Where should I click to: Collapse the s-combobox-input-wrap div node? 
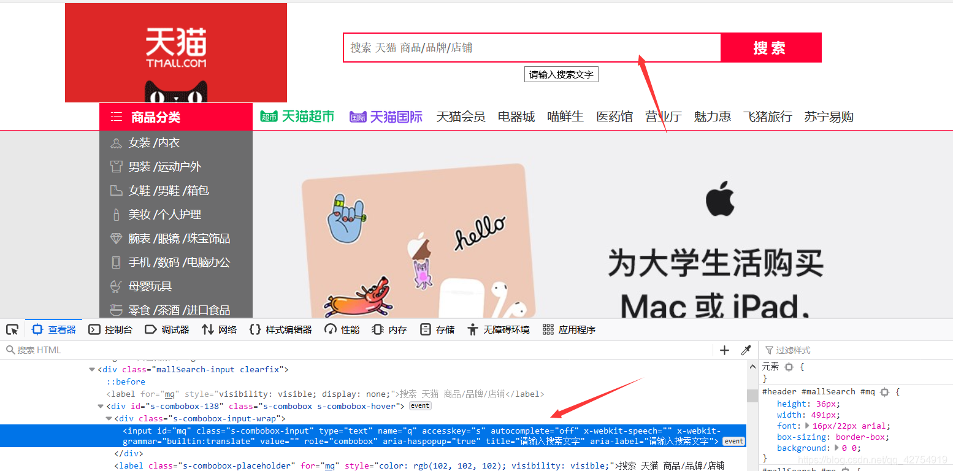[109, 418]
